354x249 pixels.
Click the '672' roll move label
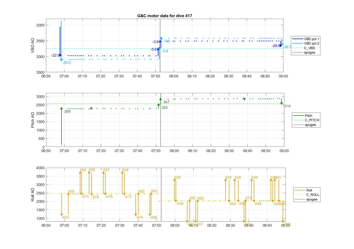click(249, 198)
